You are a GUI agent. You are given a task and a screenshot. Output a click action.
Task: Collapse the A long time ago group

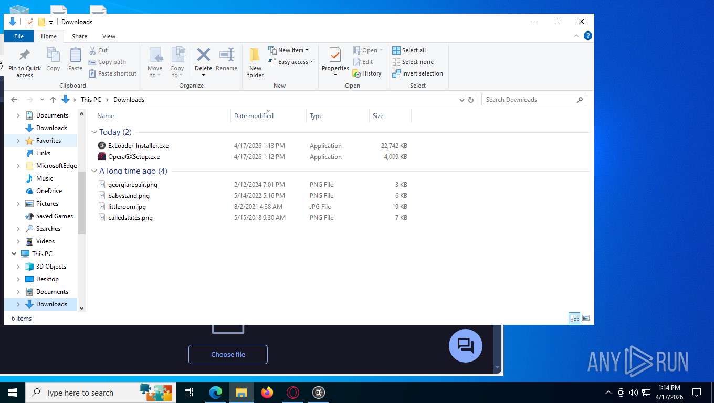pyautogui.click(x=94, y=171)
